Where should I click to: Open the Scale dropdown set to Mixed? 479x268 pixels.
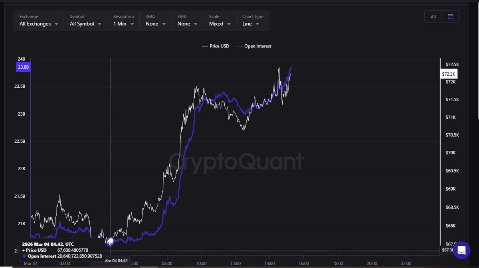pyautogui.click(x=220, y=24)
